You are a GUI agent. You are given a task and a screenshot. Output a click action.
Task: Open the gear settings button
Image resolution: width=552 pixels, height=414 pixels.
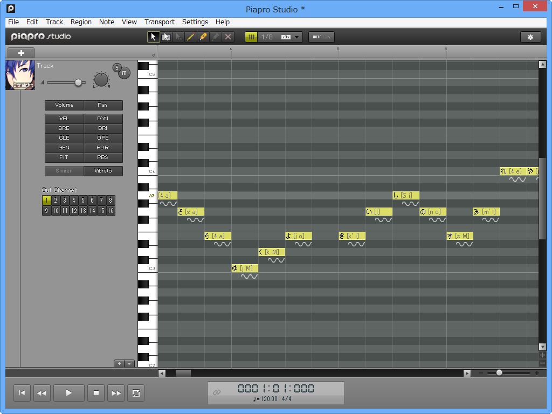(530, 37)
